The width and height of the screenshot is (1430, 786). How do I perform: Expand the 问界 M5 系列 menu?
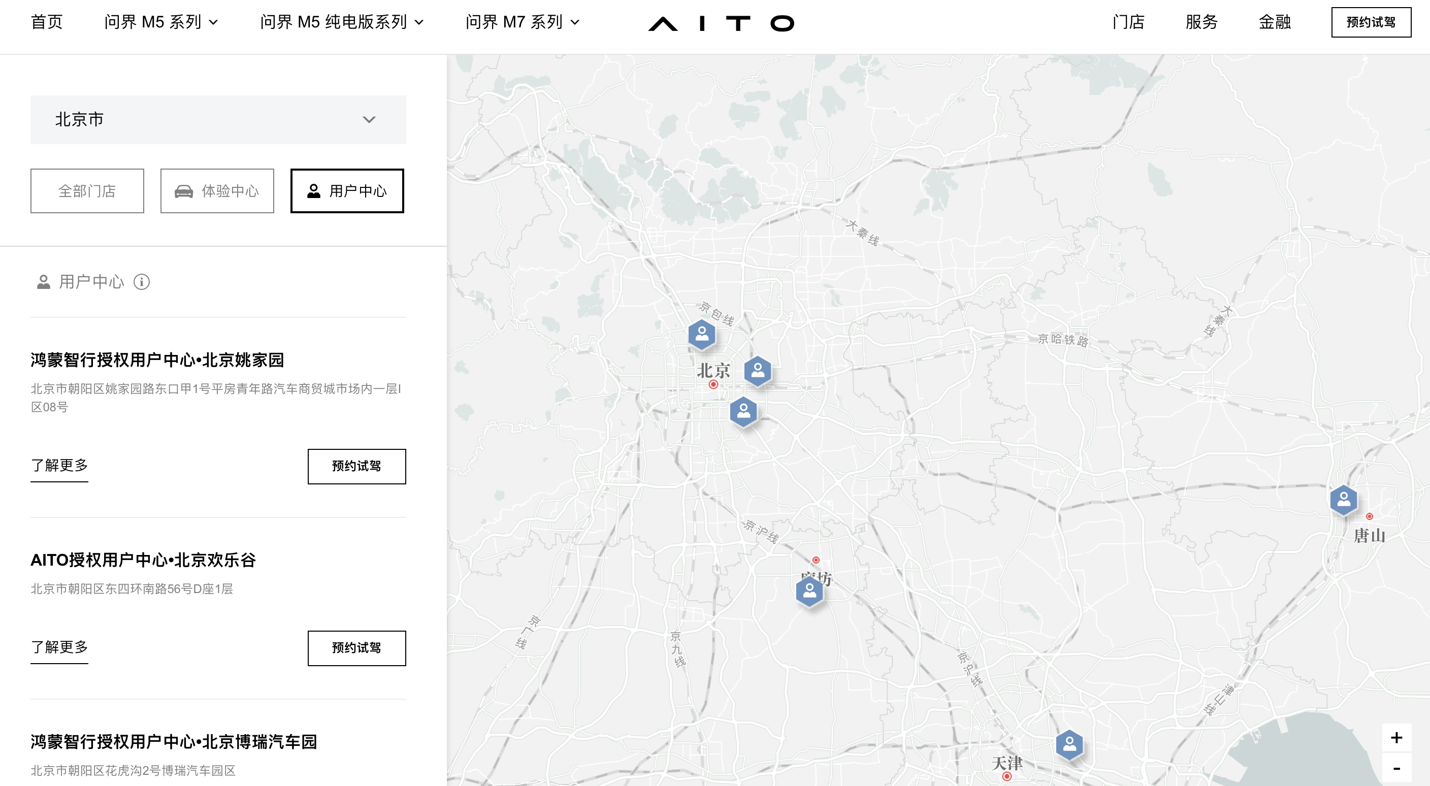click(161, 22)
